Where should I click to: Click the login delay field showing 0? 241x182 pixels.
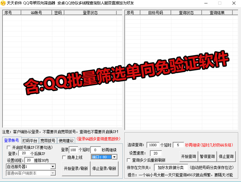[x=96, y=150]
